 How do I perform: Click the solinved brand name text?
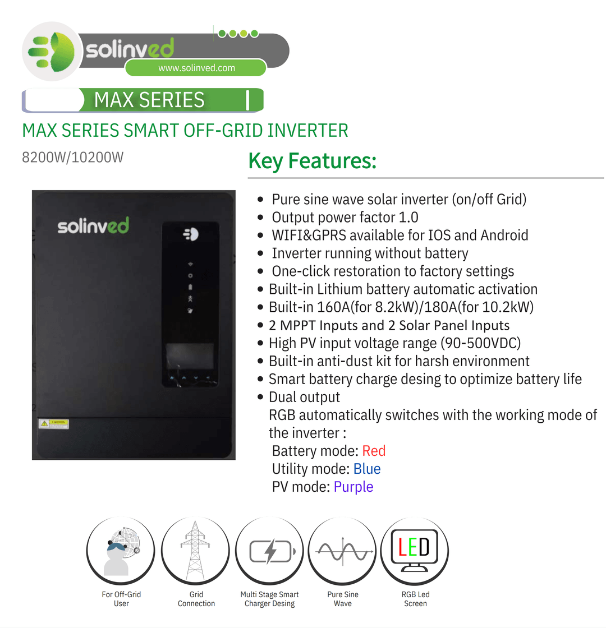(x=130, y=48)
